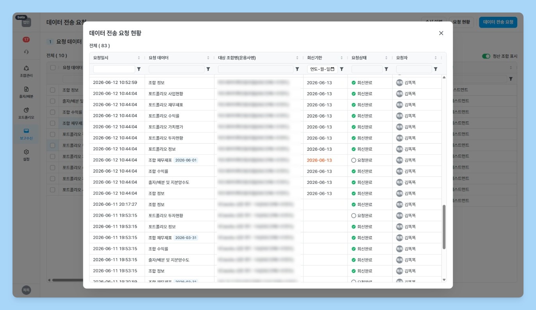Sort by 요청일시 column arrows
536x310 pixels.
click(x=139, y=58)
